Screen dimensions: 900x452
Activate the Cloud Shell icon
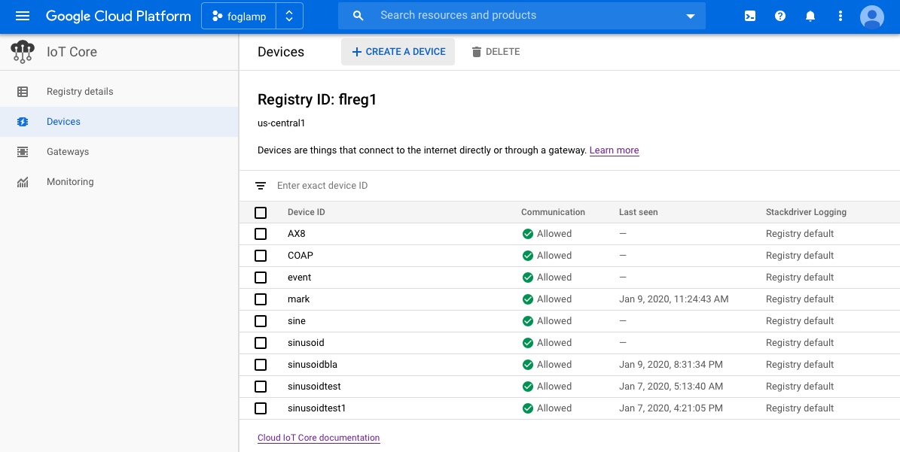[x=749, y=16]
